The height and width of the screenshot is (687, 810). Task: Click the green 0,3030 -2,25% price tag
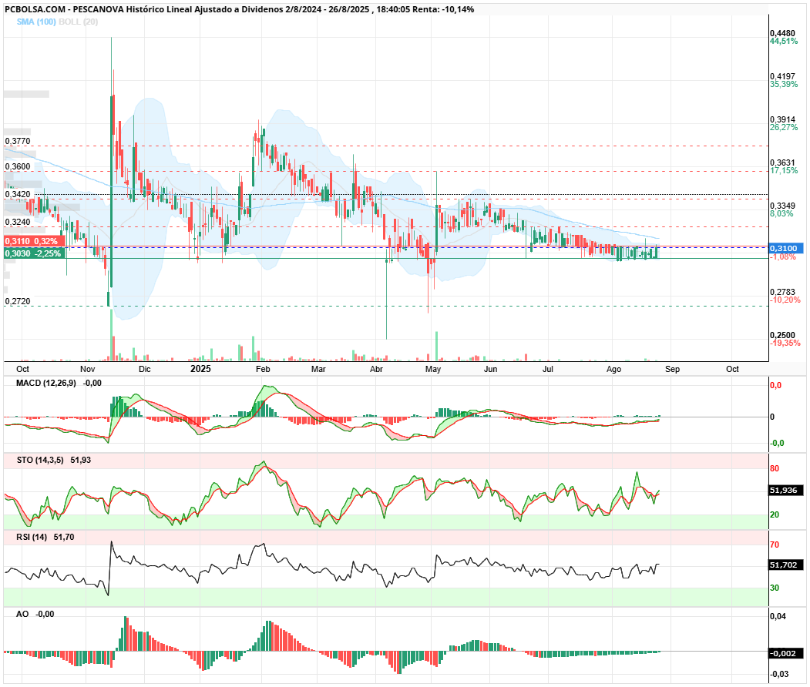[x=34, y=253]
